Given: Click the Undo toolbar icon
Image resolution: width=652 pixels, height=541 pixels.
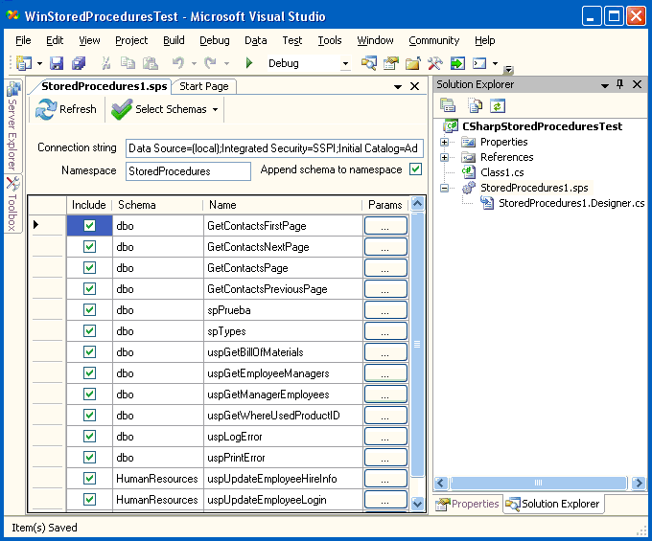Looking at the screenshot, I should click(178, 63).
